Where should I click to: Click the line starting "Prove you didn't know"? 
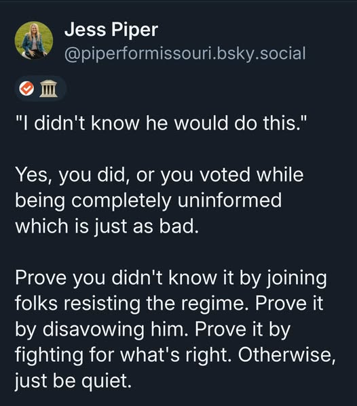(171, 278)
